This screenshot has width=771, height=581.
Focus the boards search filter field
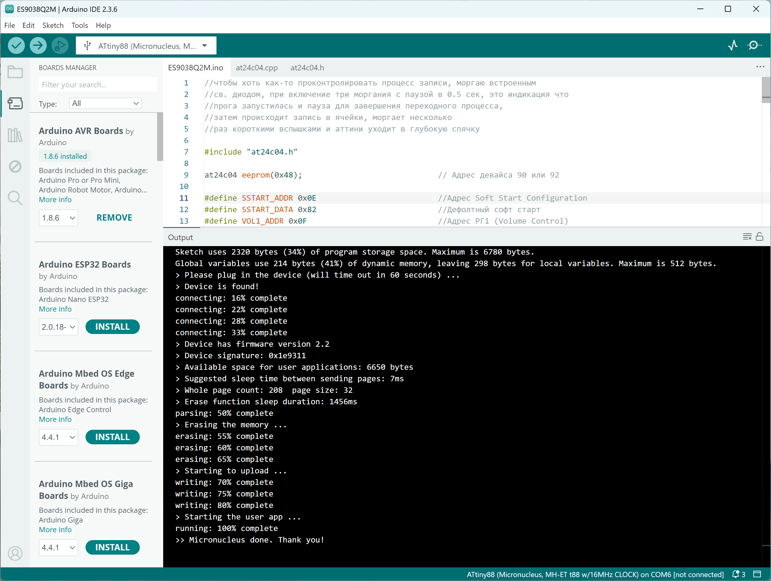[98, 85]
